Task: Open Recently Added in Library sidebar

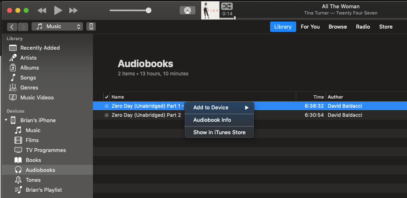Action: pyautogui.click(x=40, y=48)
